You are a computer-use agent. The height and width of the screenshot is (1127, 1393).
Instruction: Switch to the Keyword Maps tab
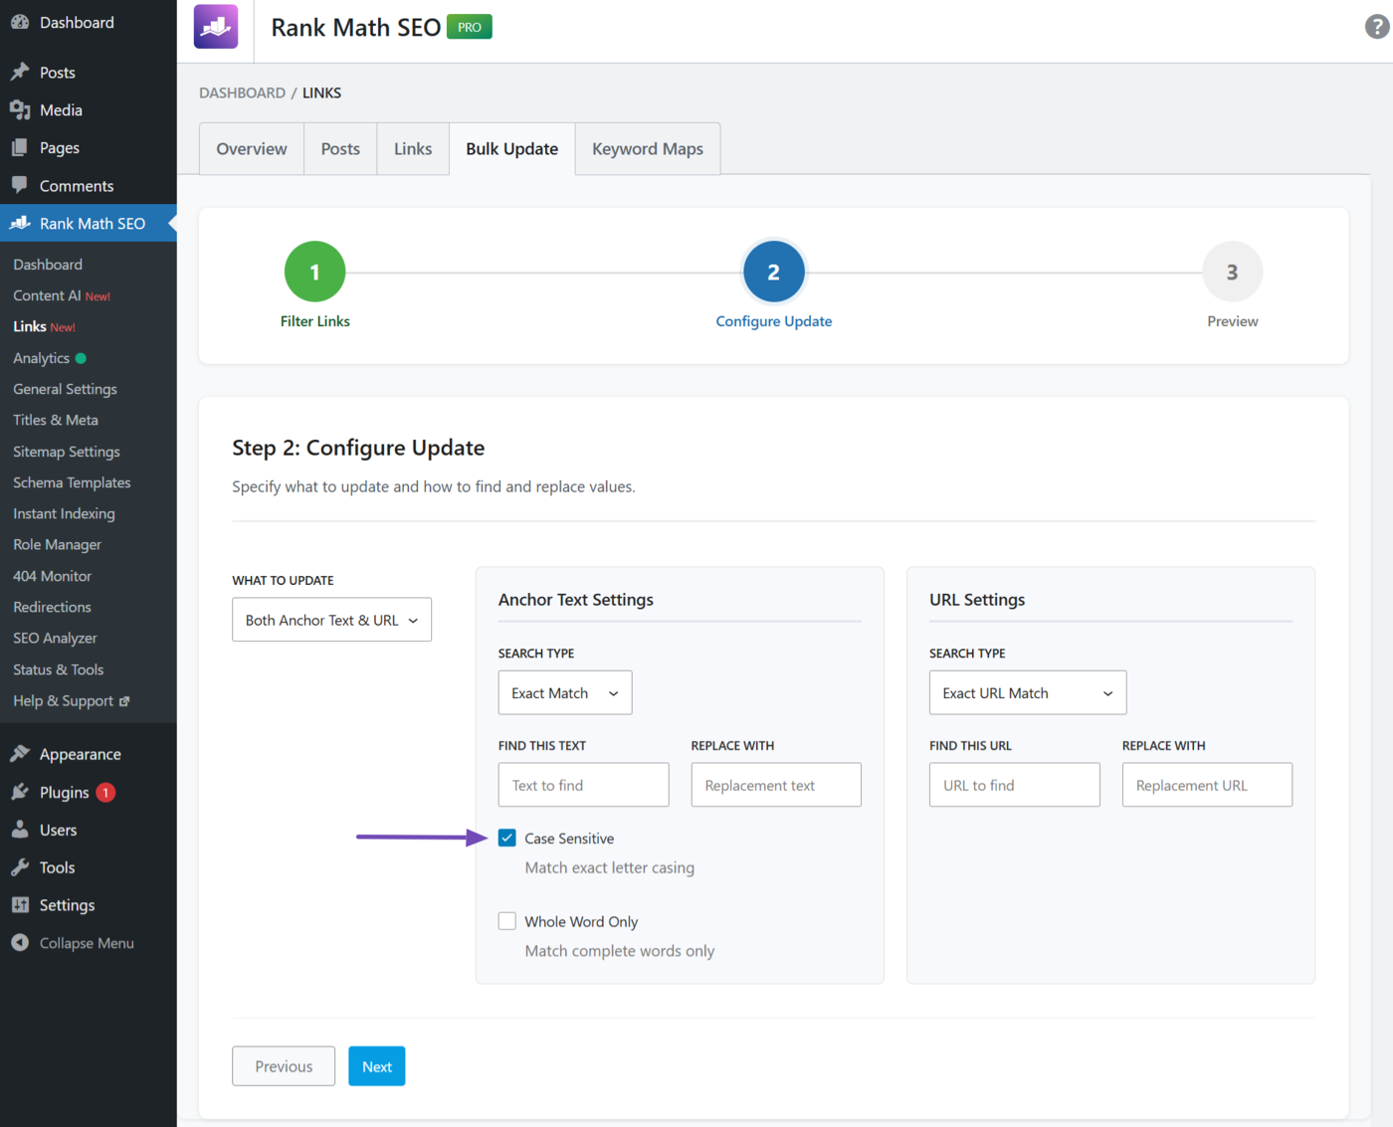click(647, 148)
